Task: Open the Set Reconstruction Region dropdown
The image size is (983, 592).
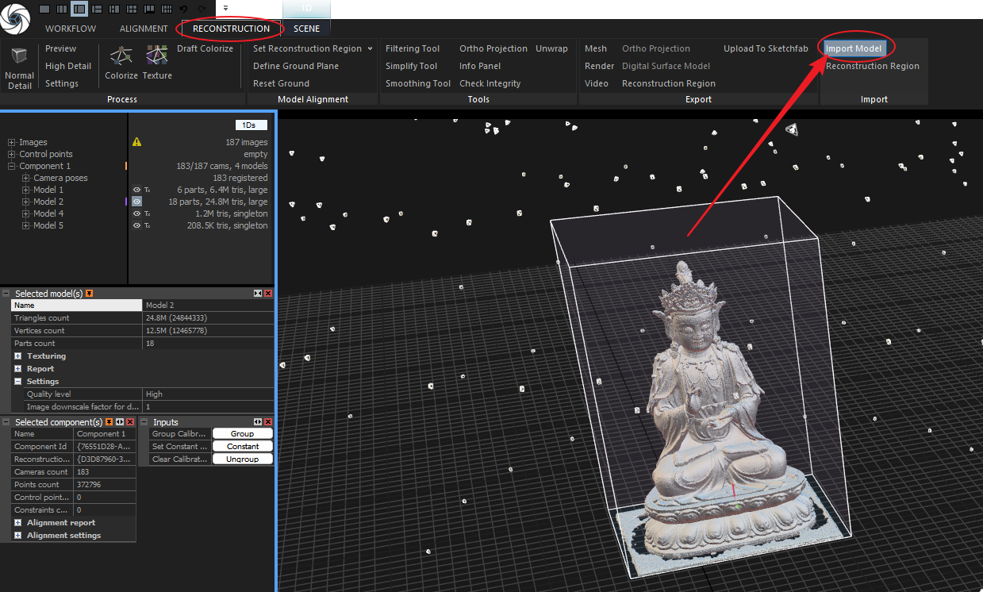Action: [370, 49]
